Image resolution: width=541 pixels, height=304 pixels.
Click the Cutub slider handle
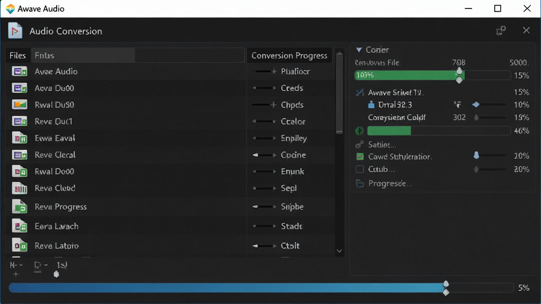tap(476, 169)
